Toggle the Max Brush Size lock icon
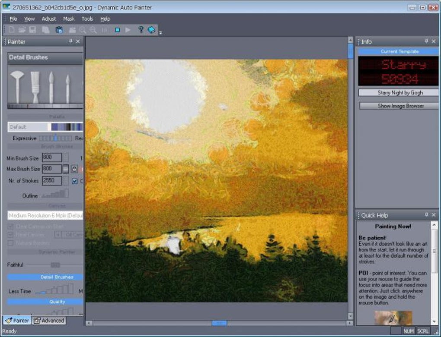This screenshot has height=337, width=441. pyautogui.click(x=74, y=169)
